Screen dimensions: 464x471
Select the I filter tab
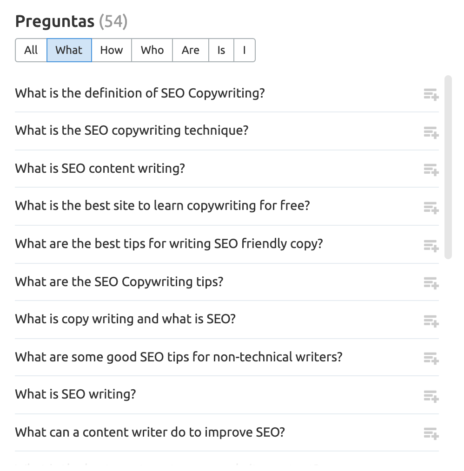[x=244, y=50]
